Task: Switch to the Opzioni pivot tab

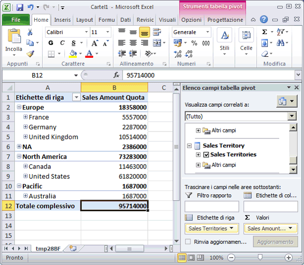Action: click(x=191, y=20)
